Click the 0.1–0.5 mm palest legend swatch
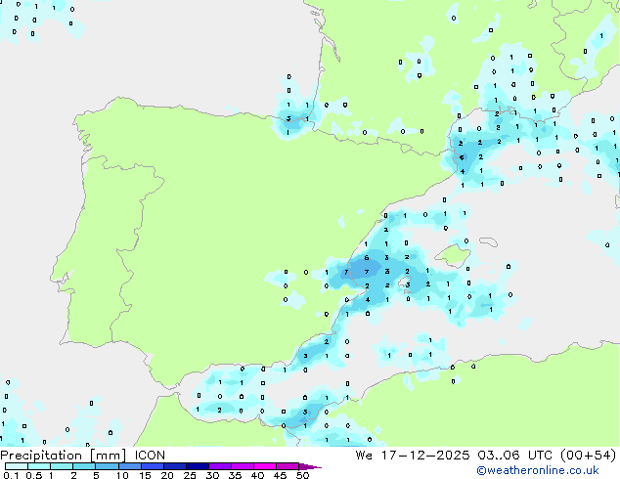Viewport: 620px width, 479px height. tap(17, 466)
